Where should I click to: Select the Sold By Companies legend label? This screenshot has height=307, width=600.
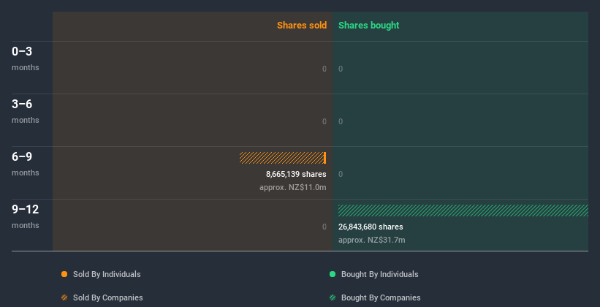[107, 297]
